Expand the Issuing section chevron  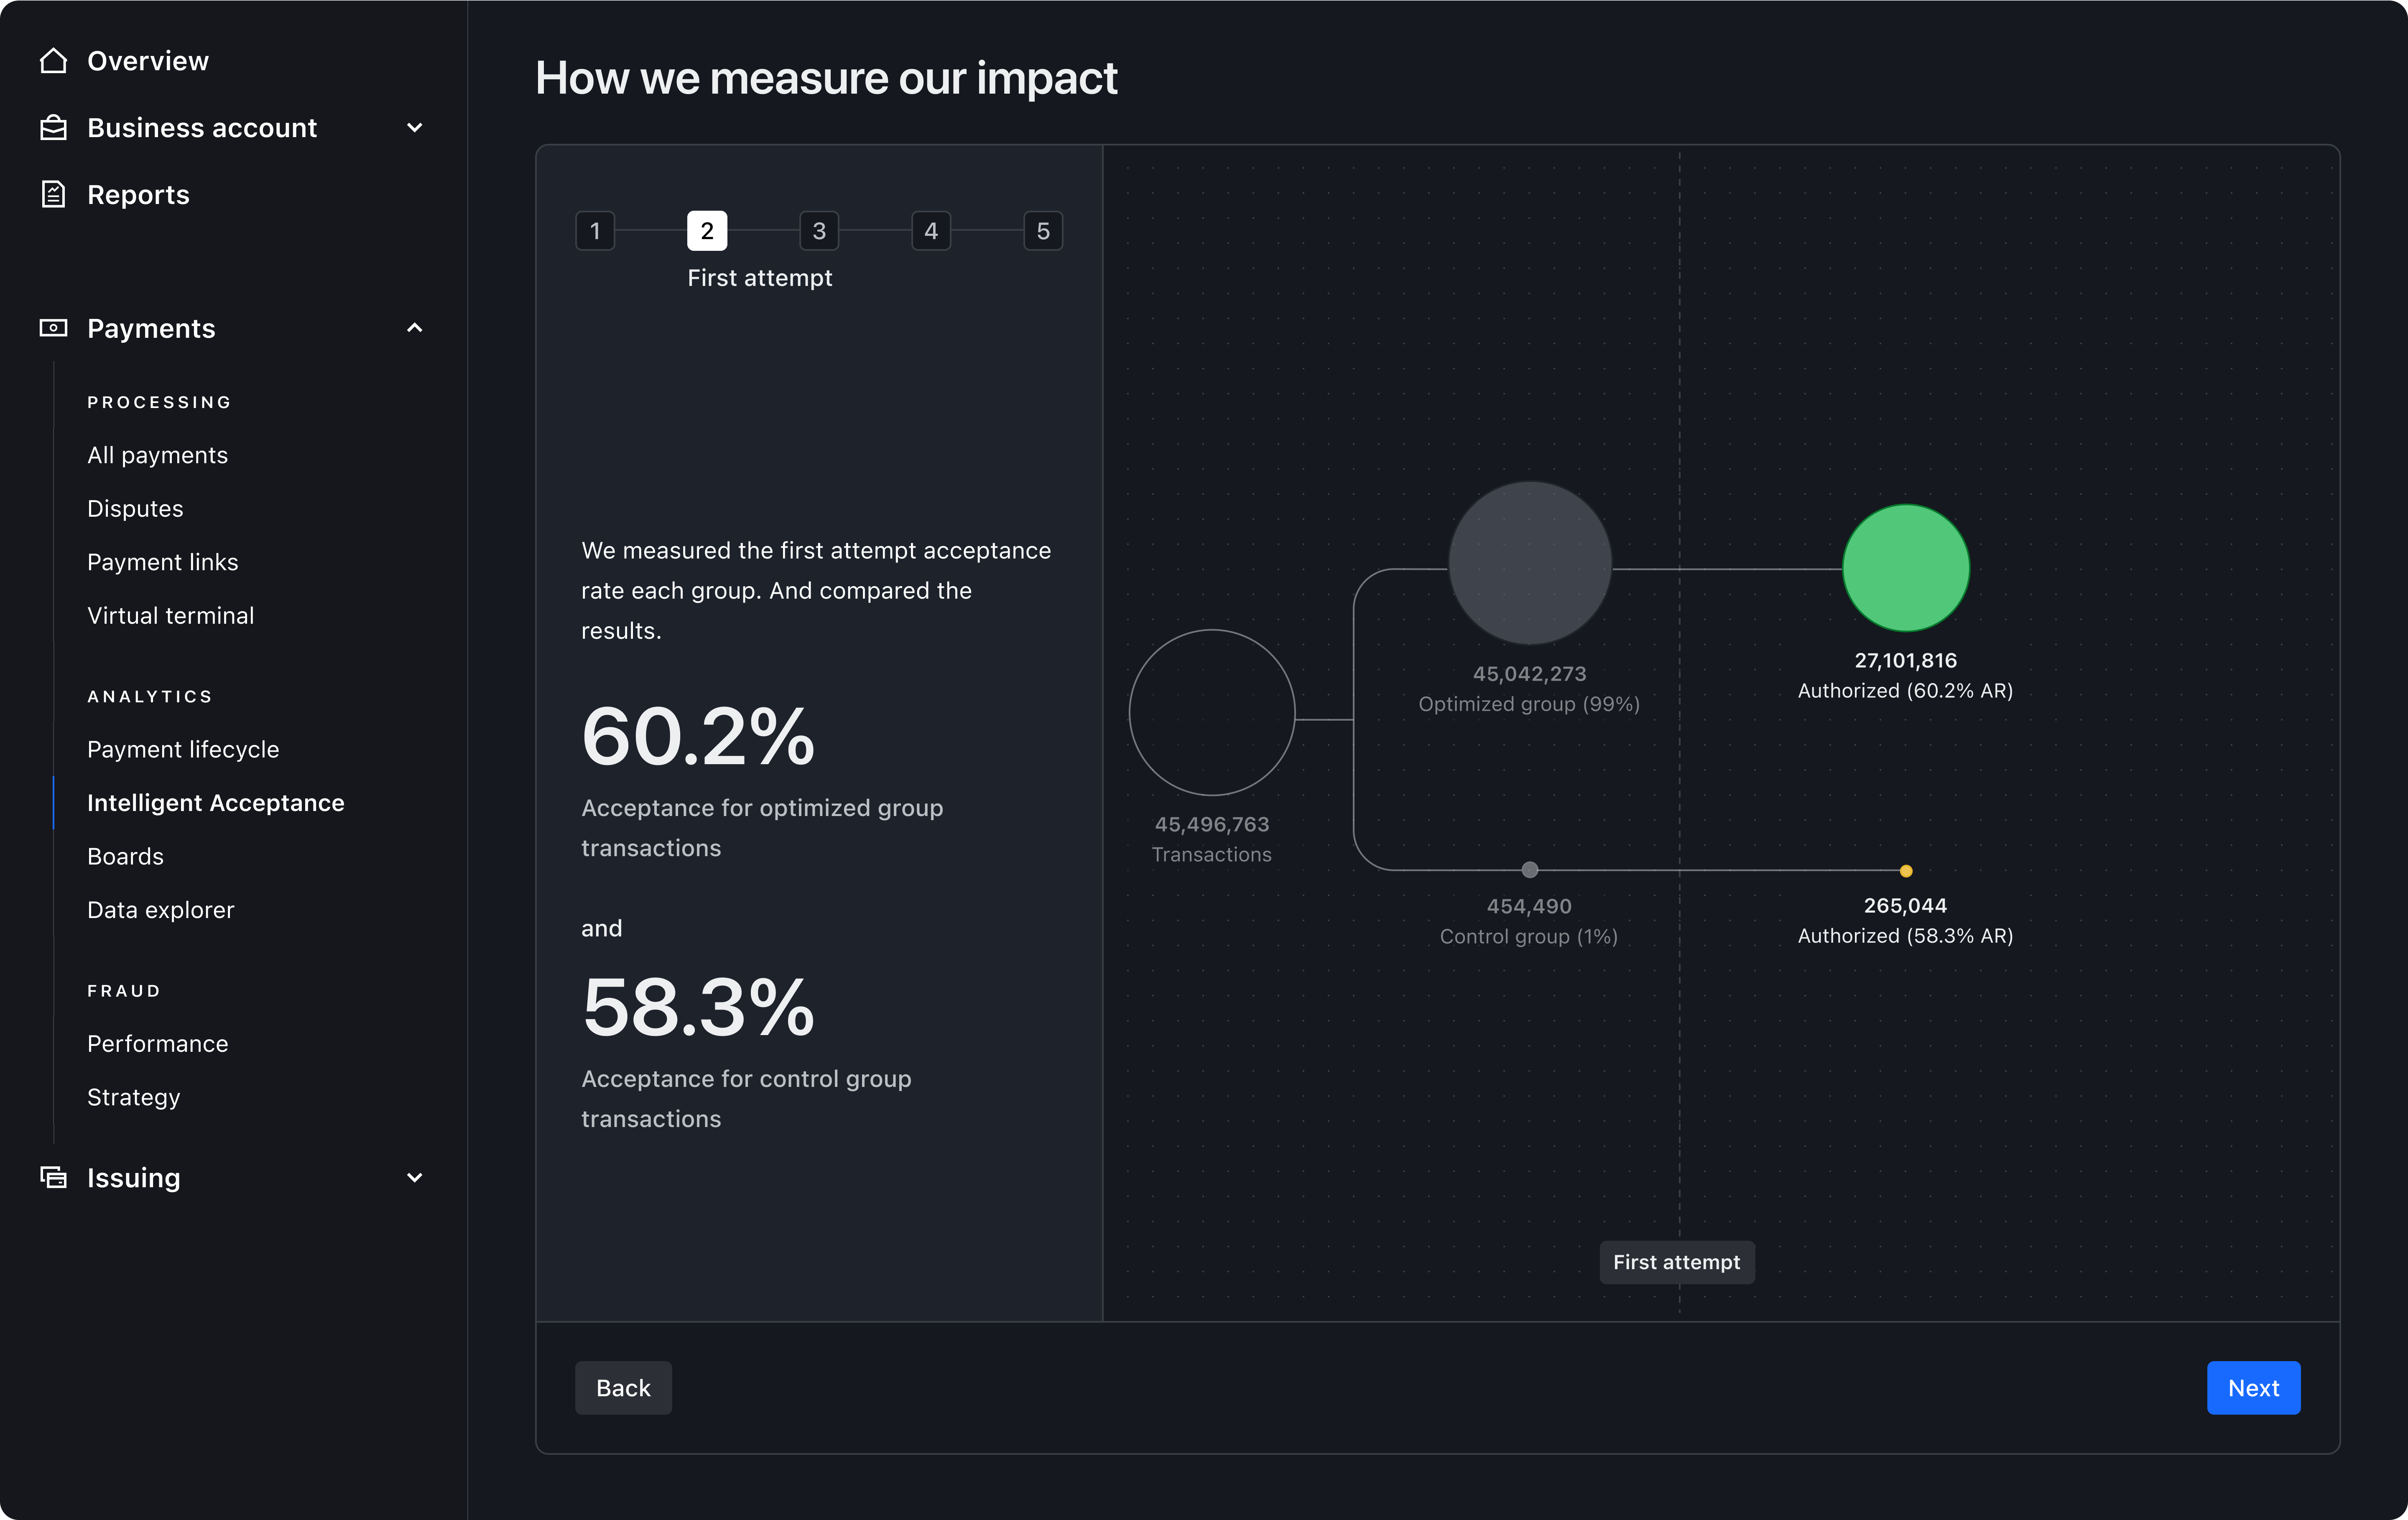415,1177
